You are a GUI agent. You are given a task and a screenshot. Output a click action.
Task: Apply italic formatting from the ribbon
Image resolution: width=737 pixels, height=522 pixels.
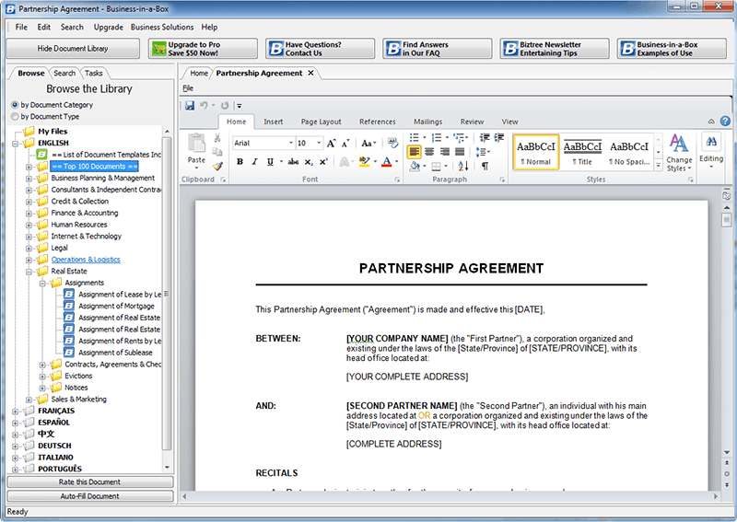tap(254, 162)
